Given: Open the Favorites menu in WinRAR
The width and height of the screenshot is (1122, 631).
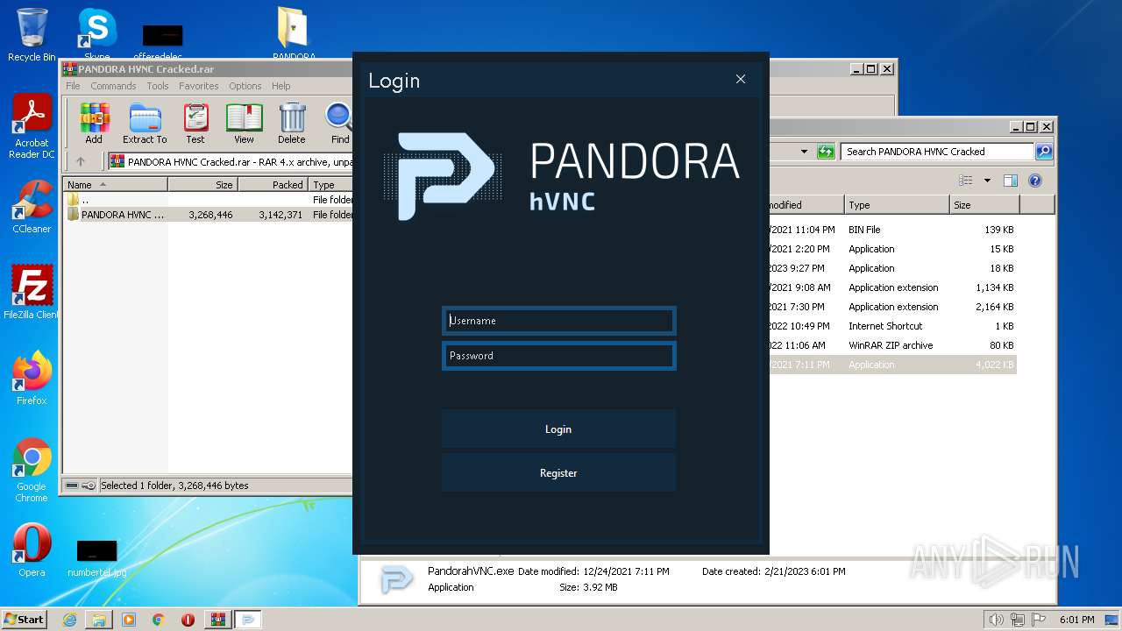Looking at the screenshot, I should pyautogui.click(x=199, y=86).
